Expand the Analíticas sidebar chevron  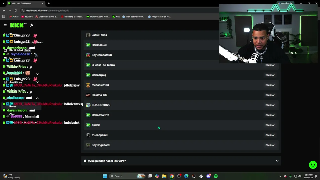coord(37,82)
